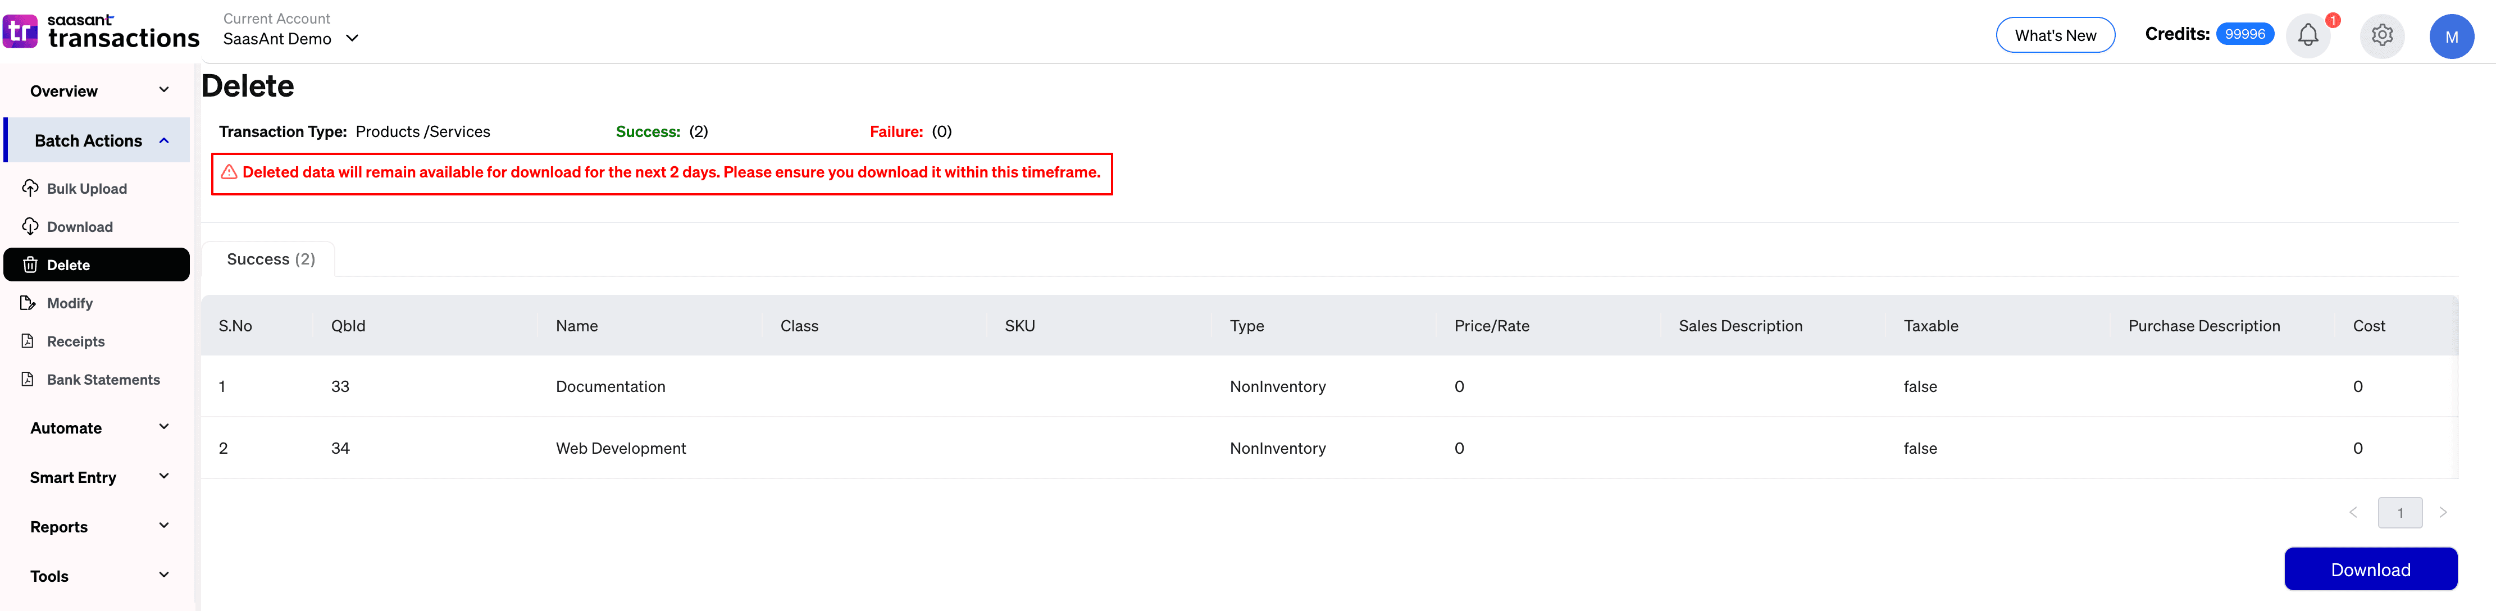Click the saasant transactions logo

coord(101,31)
